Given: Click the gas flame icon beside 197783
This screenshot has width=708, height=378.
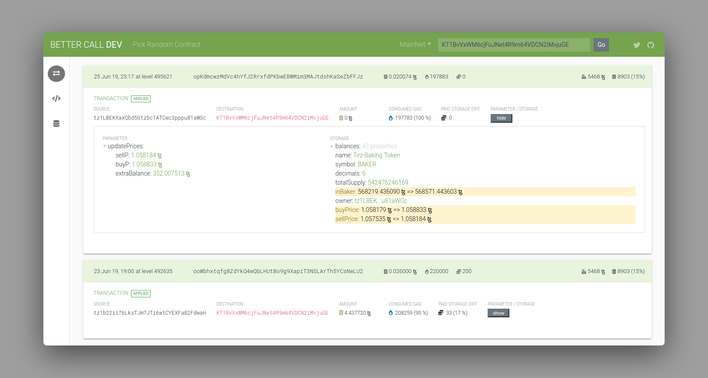Looking at the screenshot, I should (427, 77).
